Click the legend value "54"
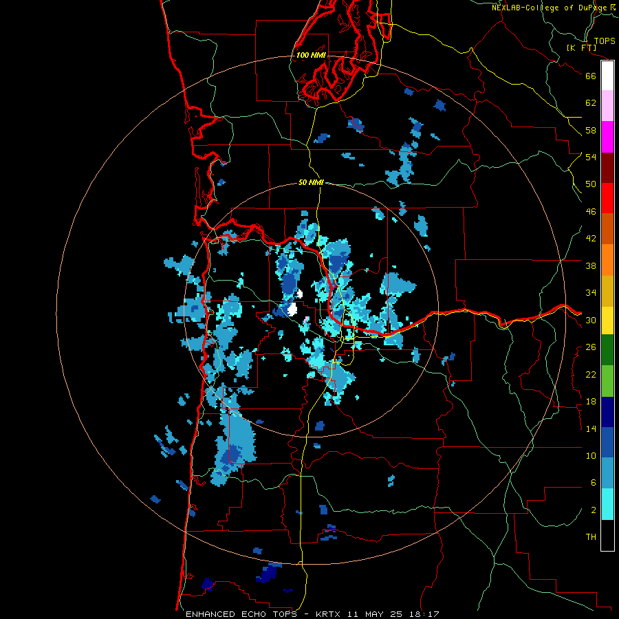This screenshot has width=619, height=619. pos(591,157)
